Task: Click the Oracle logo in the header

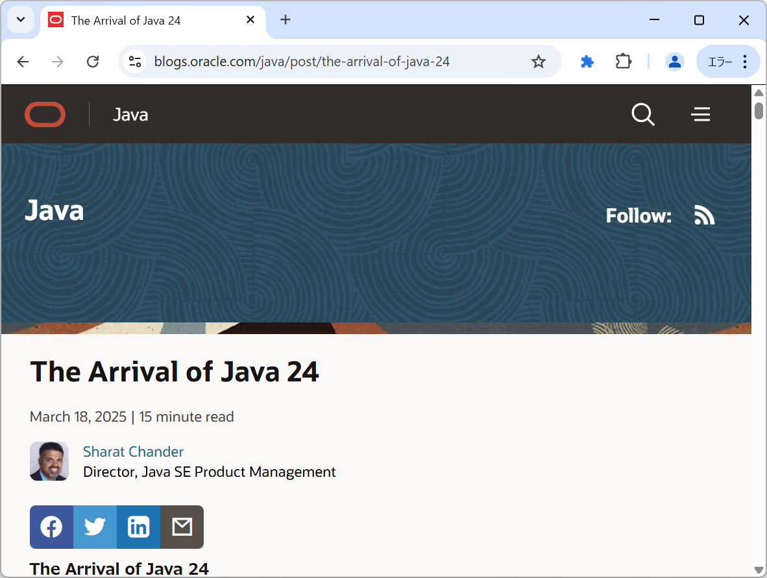Action: point(45,114)
